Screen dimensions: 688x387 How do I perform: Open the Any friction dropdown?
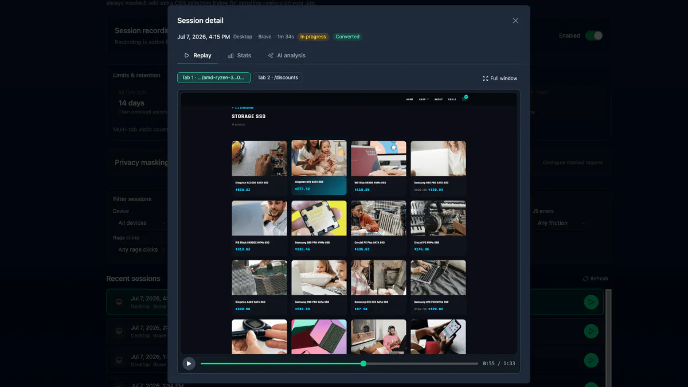pyautogui.click(x=561, y=222)
